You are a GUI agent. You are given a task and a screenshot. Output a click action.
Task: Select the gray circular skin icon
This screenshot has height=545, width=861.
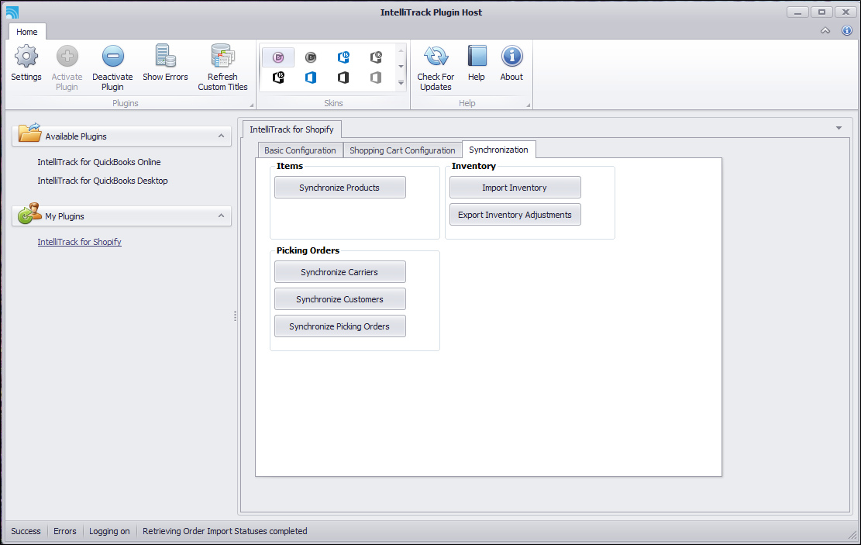(311, 57)
